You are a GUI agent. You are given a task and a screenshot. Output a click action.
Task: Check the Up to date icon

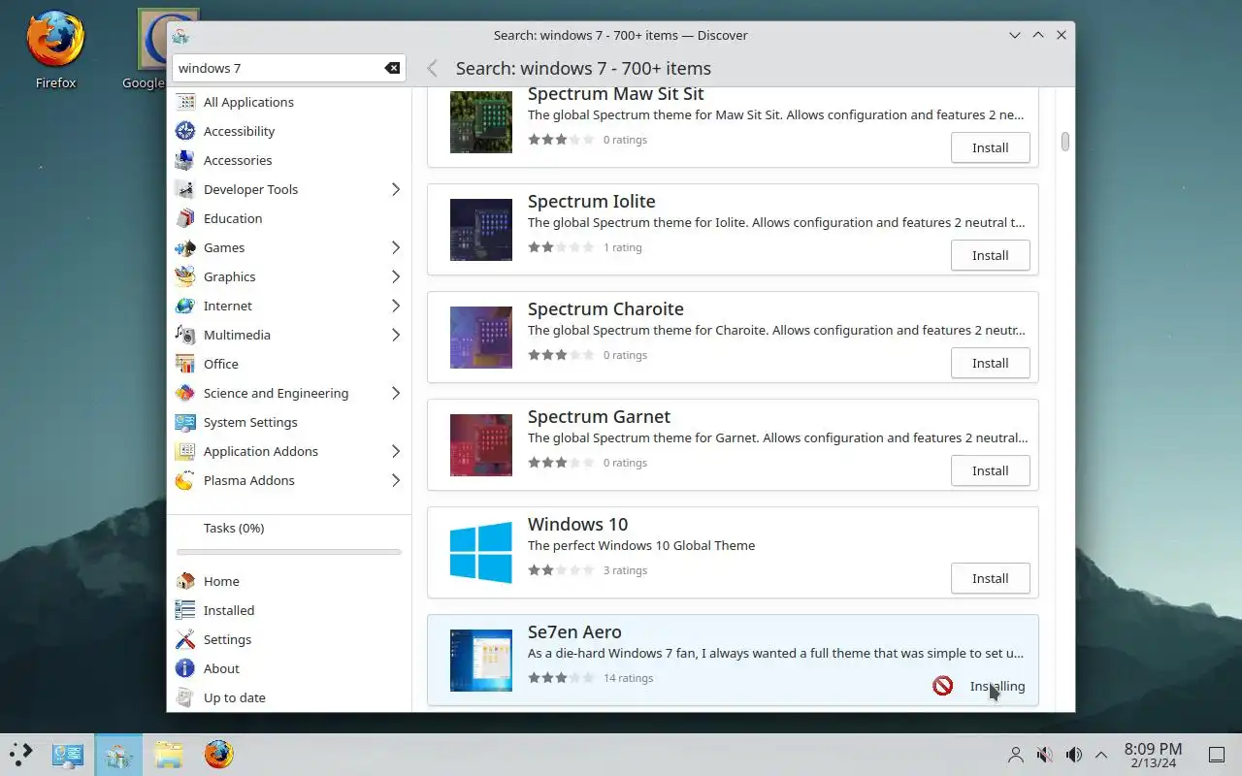click(x=185, y=697)
